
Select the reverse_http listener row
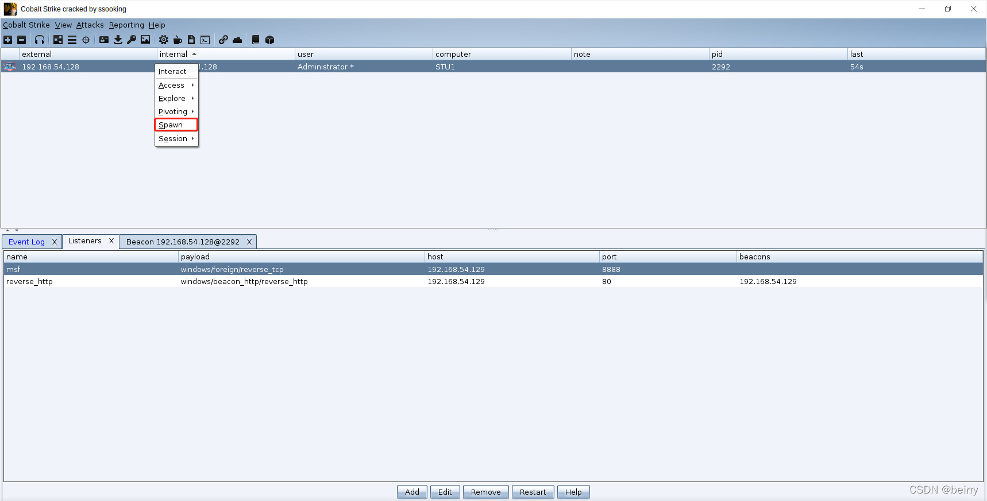tap(493, 281)
